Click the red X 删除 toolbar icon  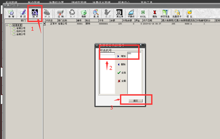coord(155,14)
